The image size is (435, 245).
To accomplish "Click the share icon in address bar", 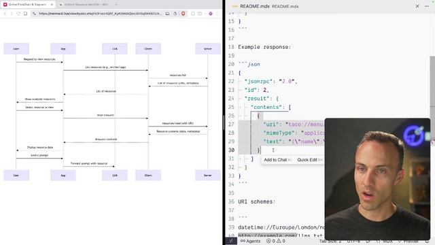I will click(x=175, y=14).
